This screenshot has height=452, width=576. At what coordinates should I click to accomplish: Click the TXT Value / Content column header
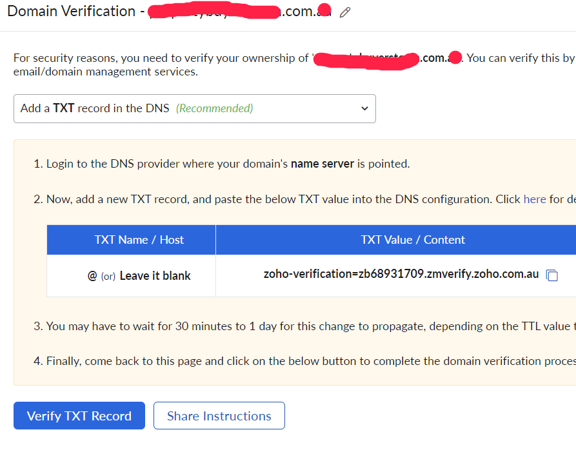pyautogui.click(x=413, y=240)
